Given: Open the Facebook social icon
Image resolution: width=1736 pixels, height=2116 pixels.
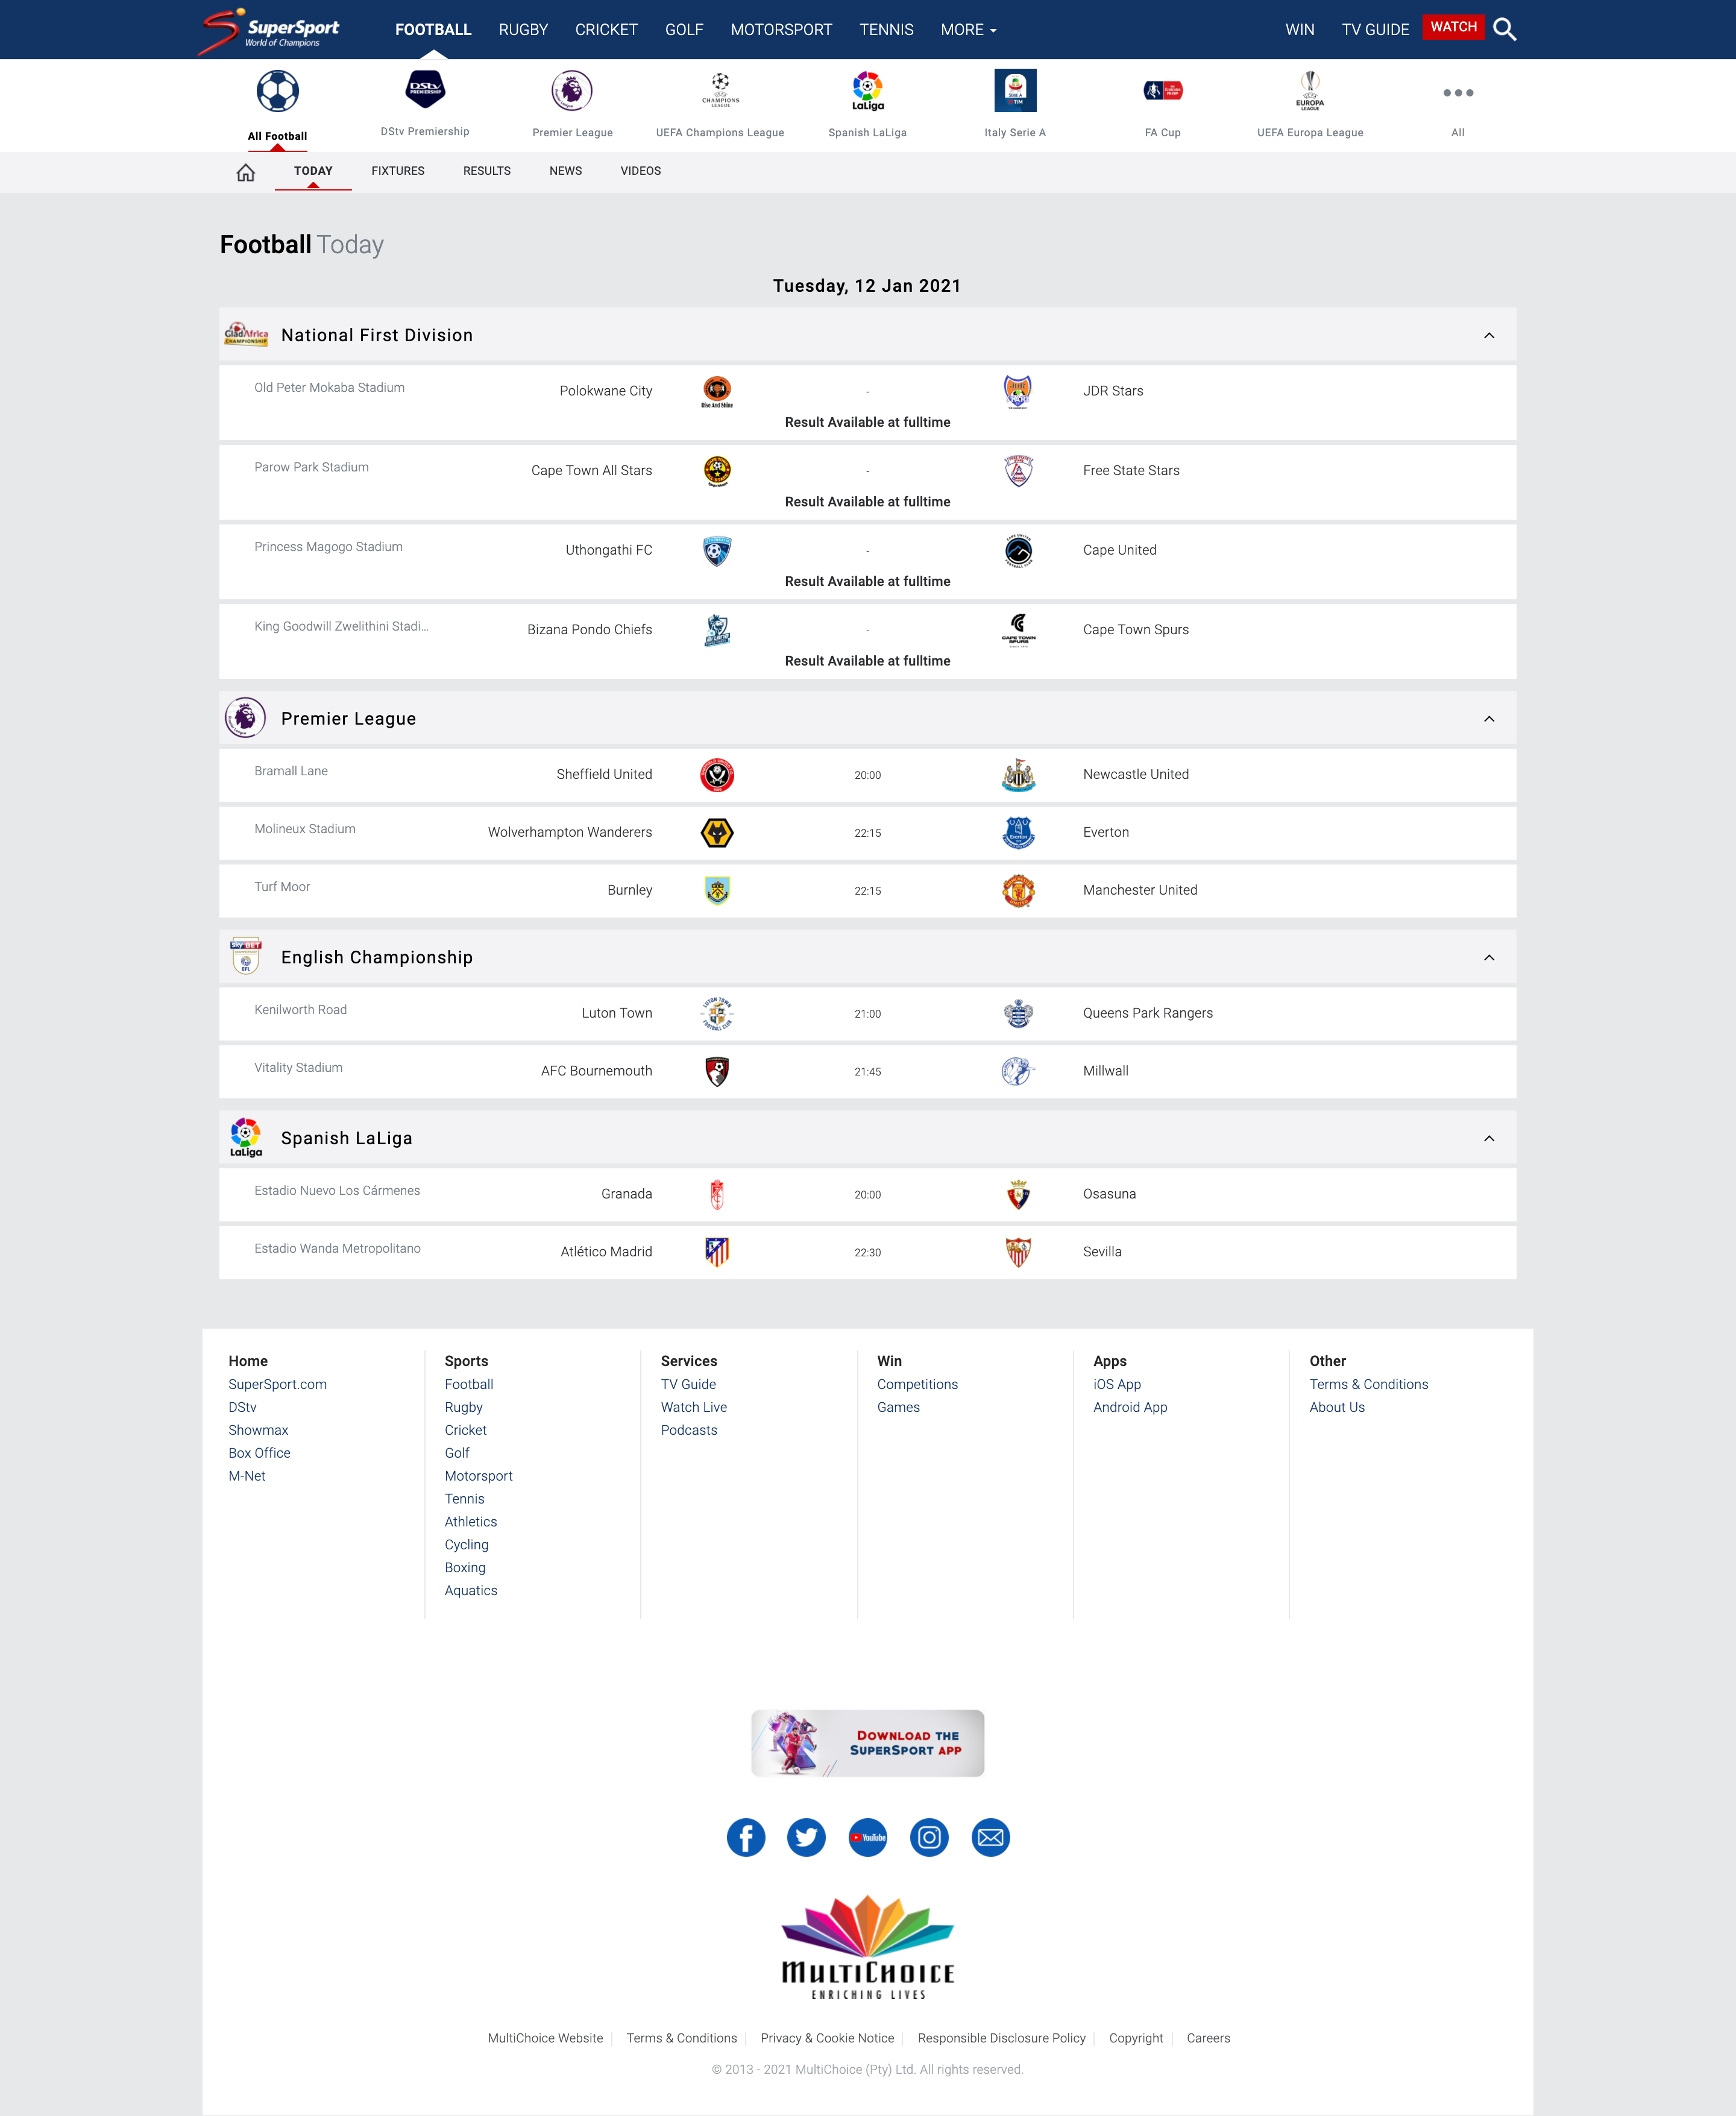Looking at the screenshot, I should tap(746, 1837).
